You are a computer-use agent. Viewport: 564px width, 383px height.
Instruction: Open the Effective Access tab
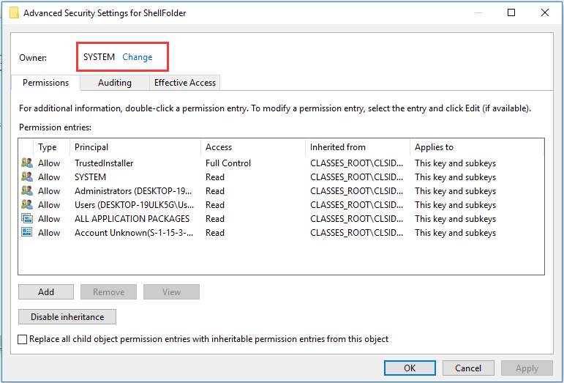tap(185, 83)
